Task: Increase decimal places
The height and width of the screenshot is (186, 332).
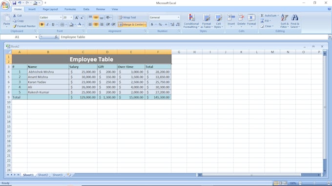Action: click(172, 24)
